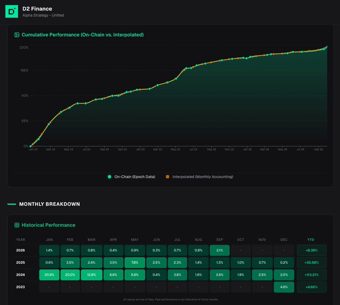Click the 2.1% cell for September 2026

click(x=219, y=250)
